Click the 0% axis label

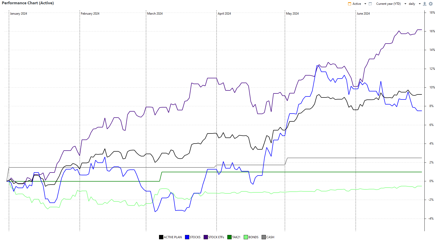click(x=431, y=181)
